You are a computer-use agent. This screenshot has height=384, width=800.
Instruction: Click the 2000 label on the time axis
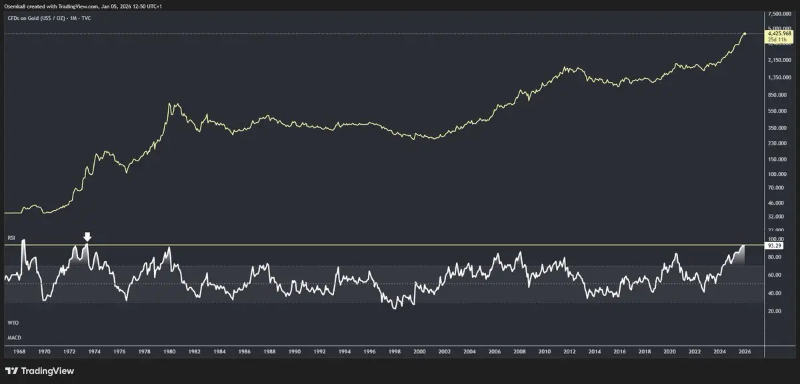[419, 351]
